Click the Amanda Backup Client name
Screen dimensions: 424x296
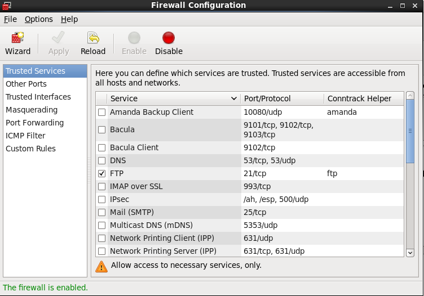coord(152,112)
